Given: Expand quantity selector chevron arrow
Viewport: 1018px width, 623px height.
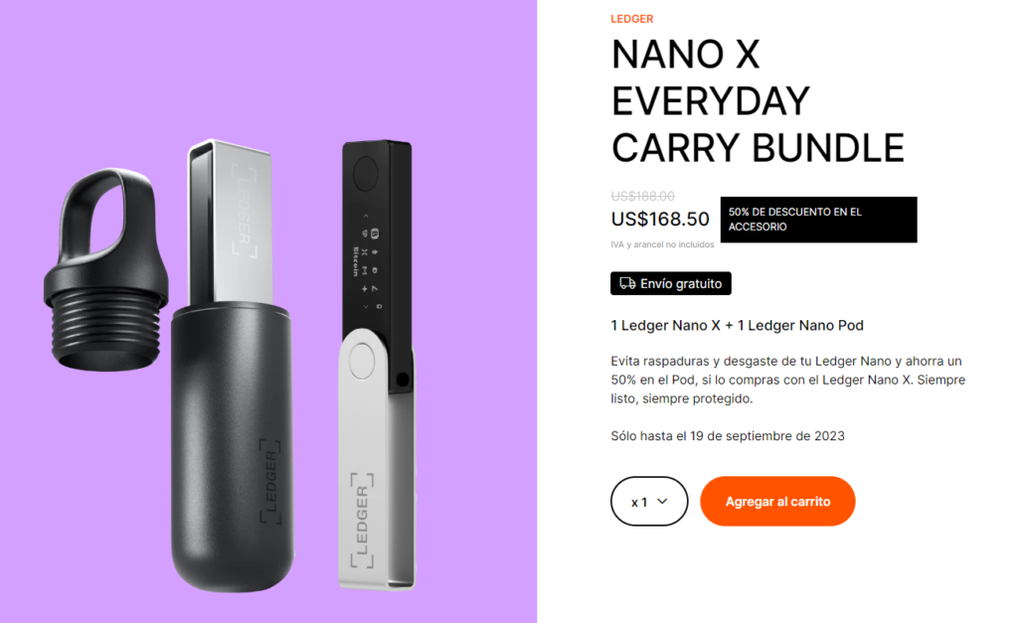Looking at the screenshot, I should click(x=662, y=501).
